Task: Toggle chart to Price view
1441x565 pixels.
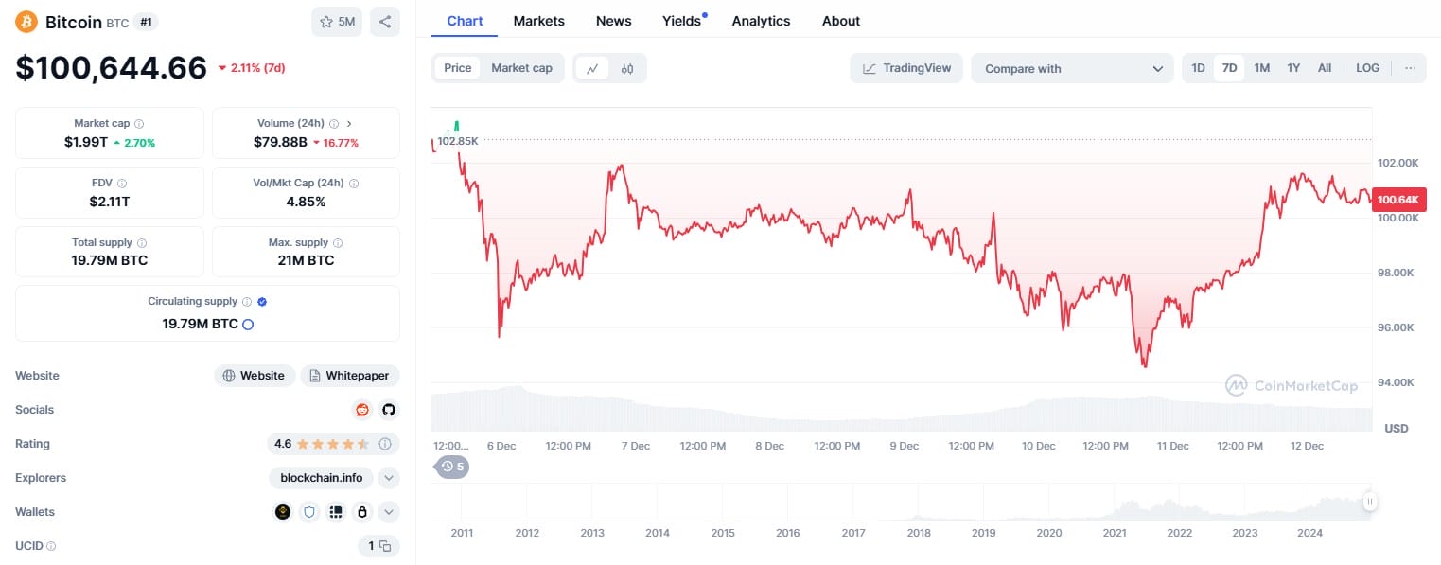Action: pyautogui.click(x=458, y=68)
